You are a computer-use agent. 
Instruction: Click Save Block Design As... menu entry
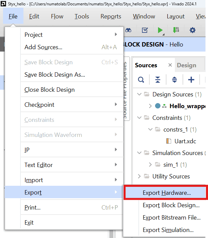click(55, 75)
